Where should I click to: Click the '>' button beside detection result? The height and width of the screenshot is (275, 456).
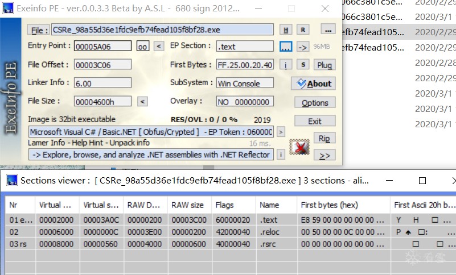[x=281, y=132]
